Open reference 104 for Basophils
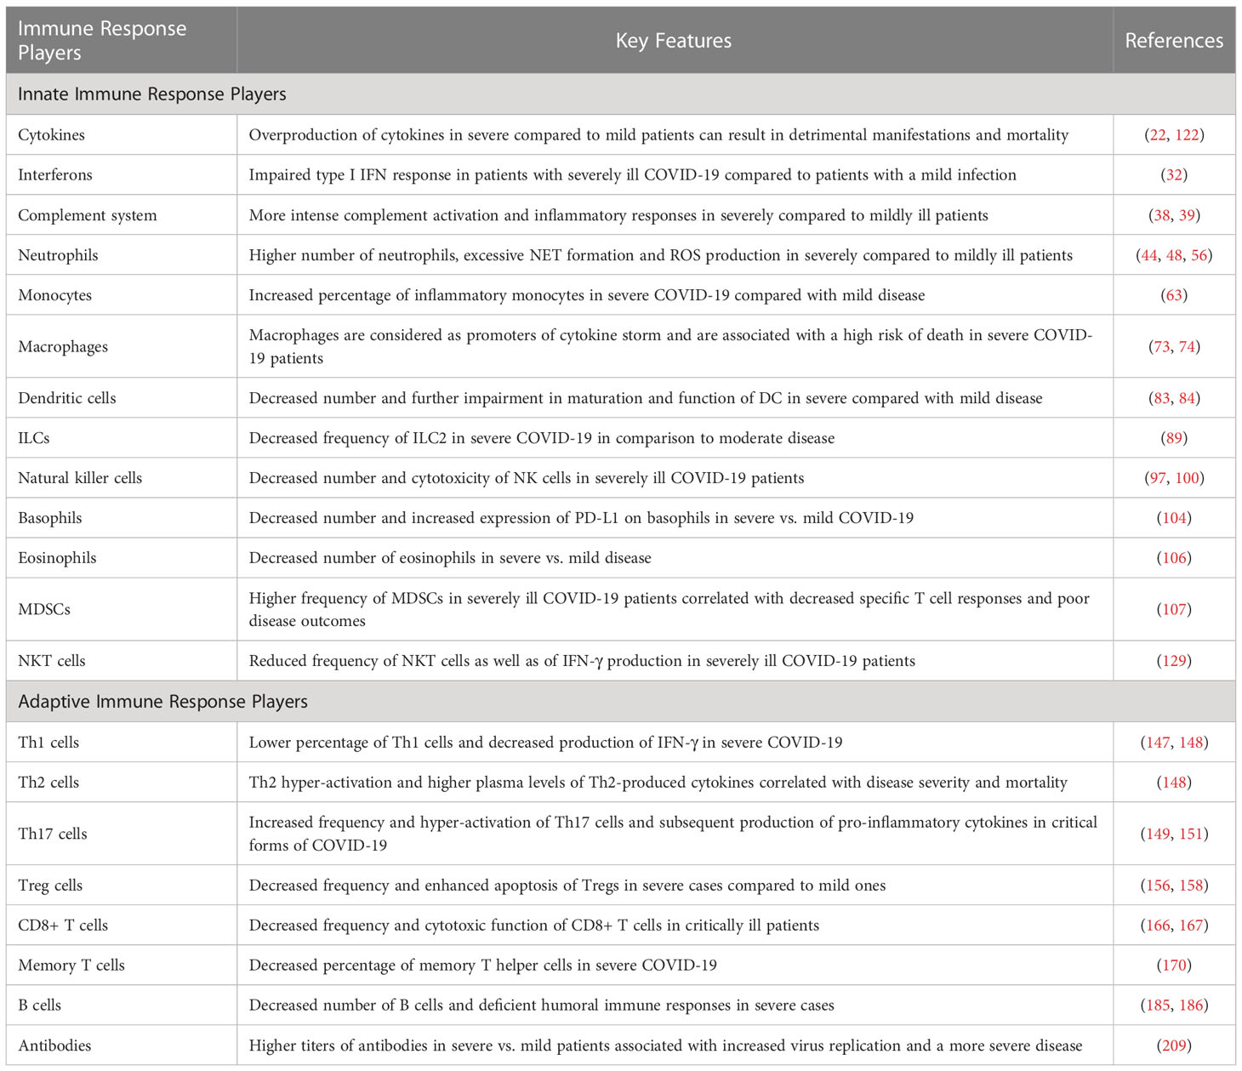 (1174, 518)
